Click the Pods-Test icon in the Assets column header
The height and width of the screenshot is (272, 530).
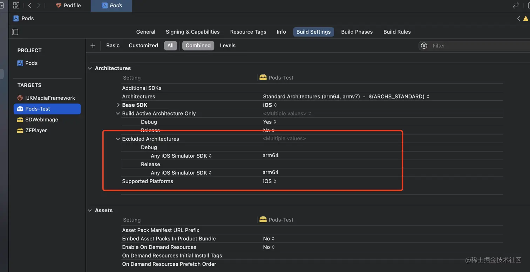coord(263,219)
